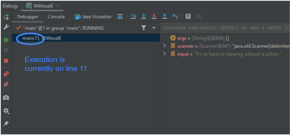Screen dimensions: 290x135
Task: Expand the input variable node
Action: pos(164,54)
